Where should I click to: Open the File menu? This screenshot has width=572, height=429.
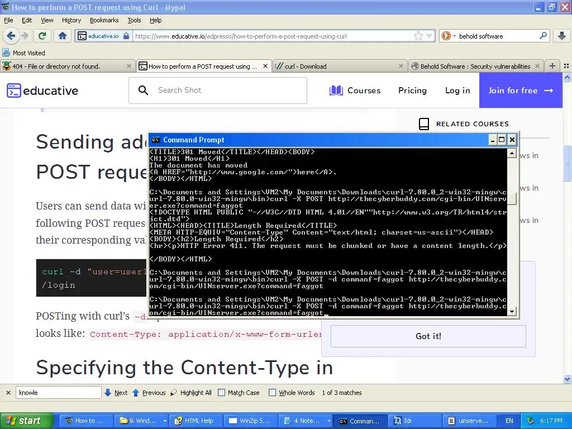pyautogui.click(x=8, y=20)
